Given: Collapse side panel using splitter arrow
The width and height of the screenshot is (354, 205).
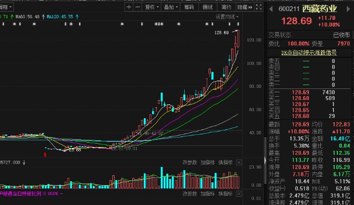Looking at the screenshot, I should pyautogui.click(x=265, y=160).
